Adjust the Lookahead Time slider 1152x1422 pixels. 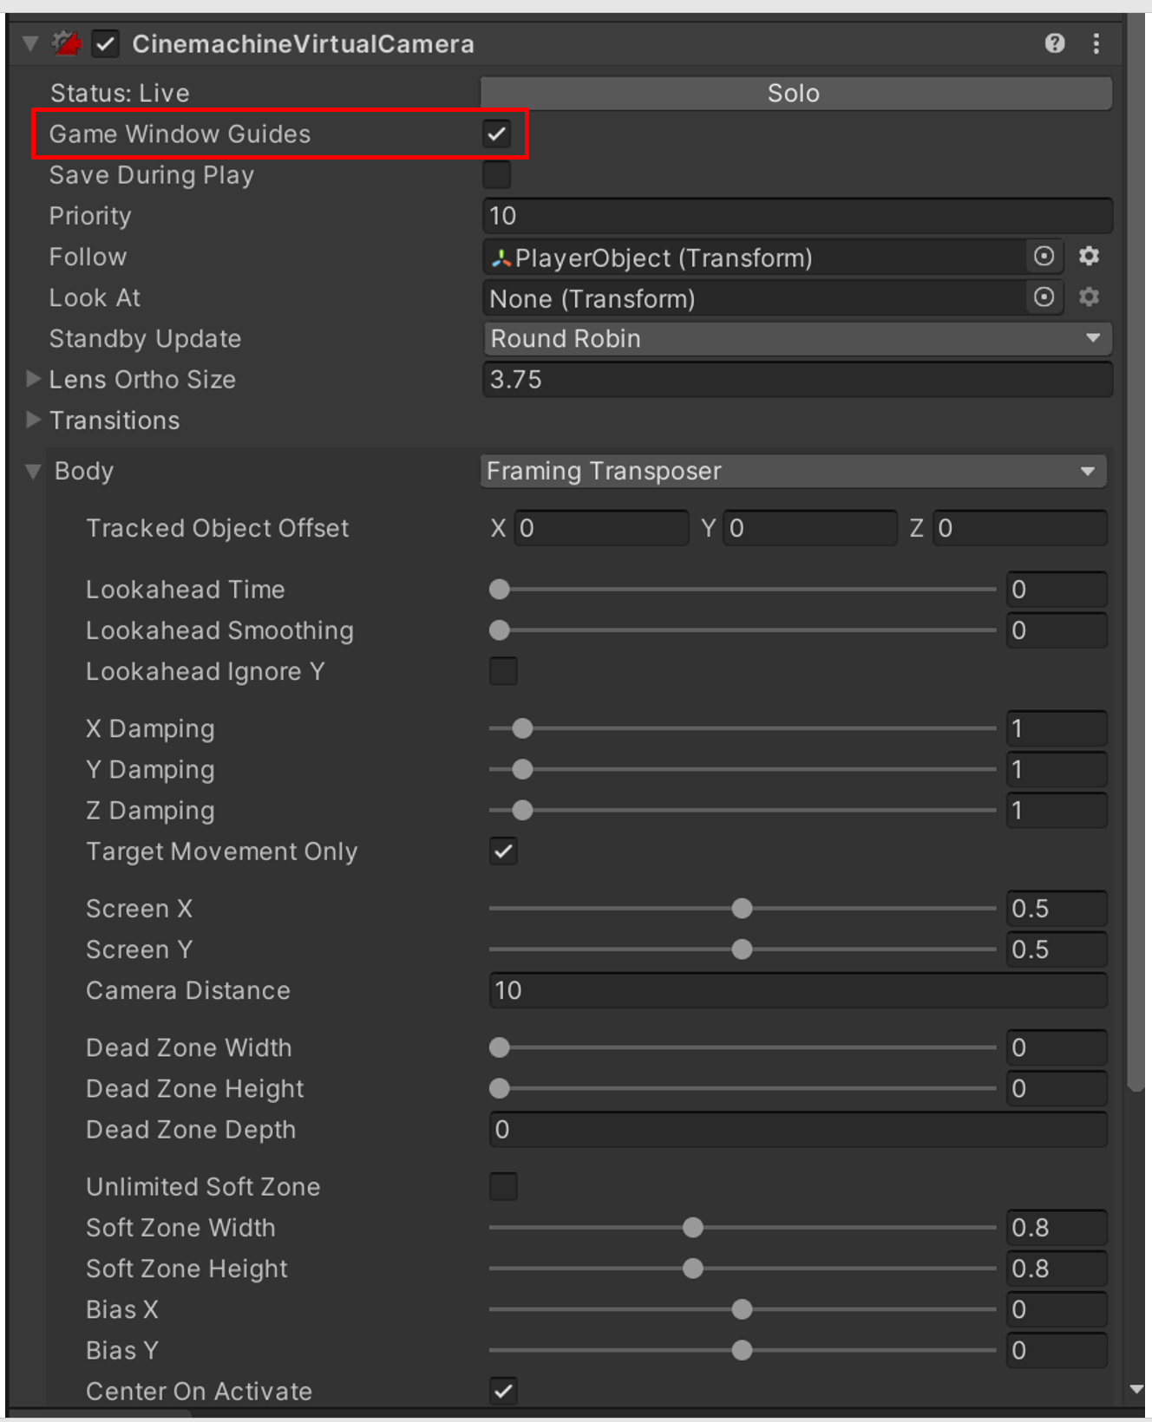click(743, 590)
